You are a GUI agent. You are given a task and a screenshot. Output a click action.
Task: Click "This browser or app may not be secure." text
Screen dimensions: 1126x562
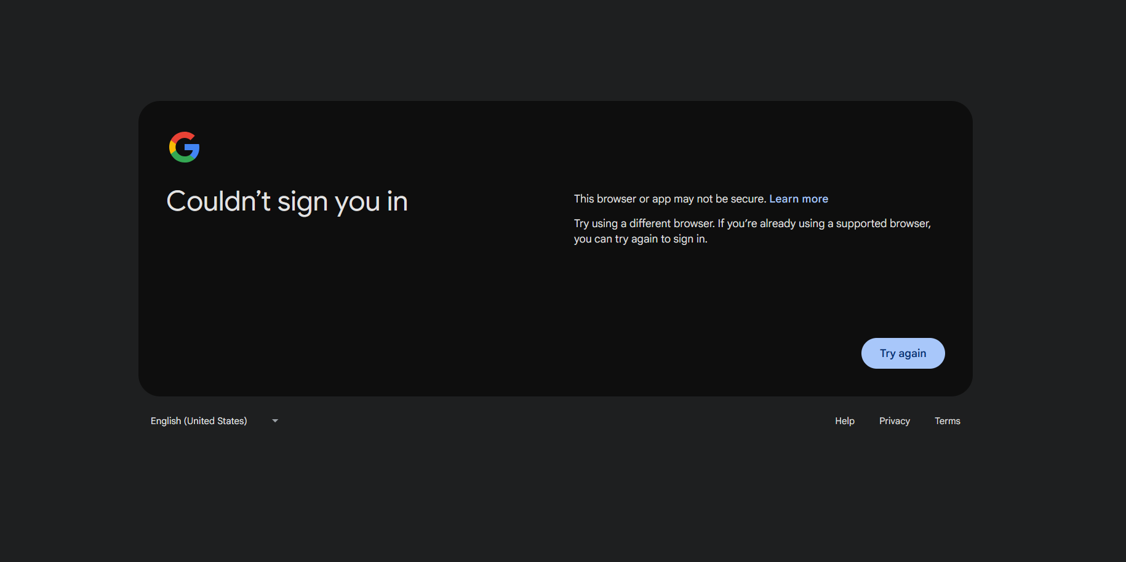coord(670,199)
